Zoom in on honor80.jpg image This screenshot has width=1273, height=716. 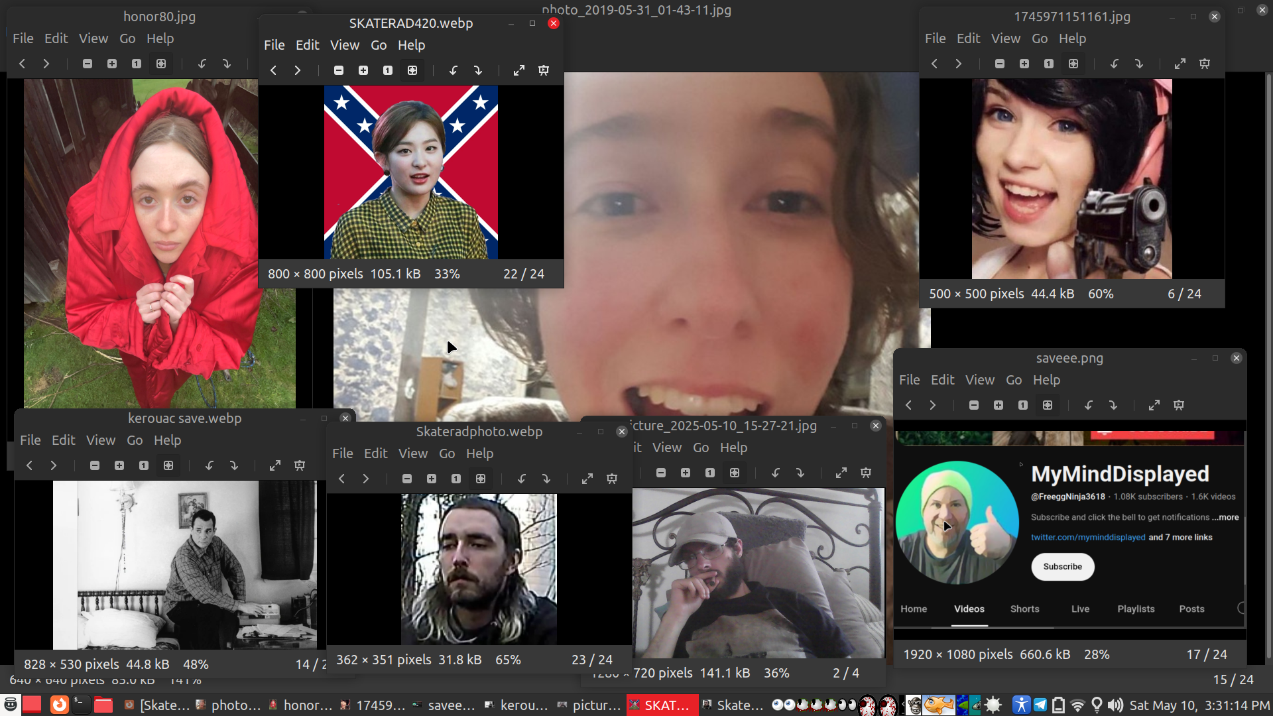point(112,64)
